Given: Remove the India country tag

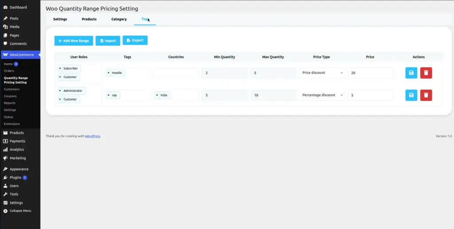Looking at the screenshot, I should (x=157, y=95).
